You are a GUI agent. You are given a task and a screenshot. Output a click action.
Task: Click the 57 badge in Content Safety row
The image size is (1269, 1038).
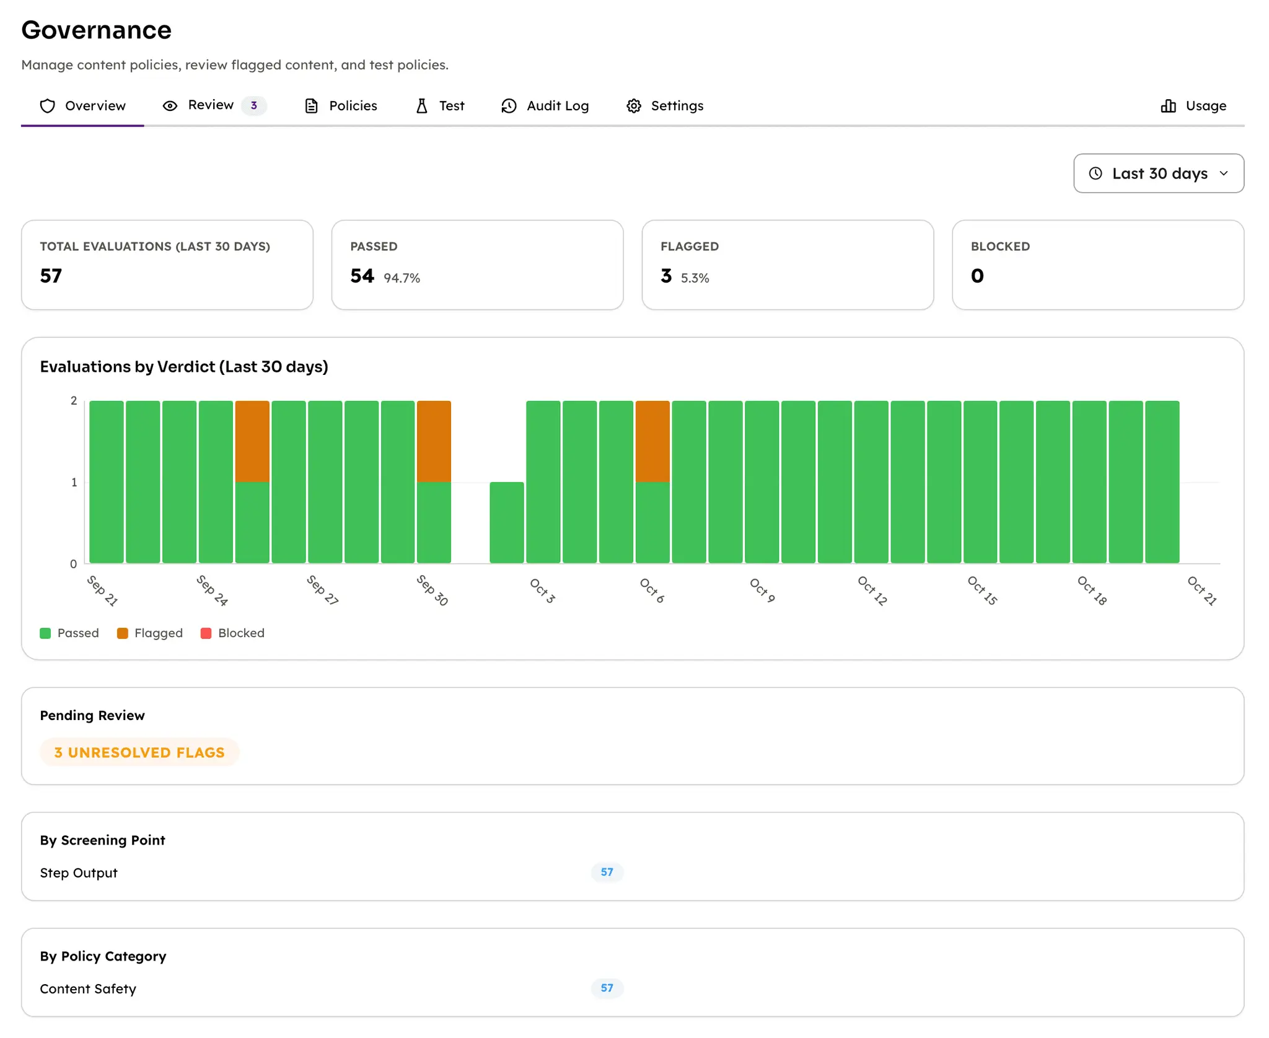point(607,988)
